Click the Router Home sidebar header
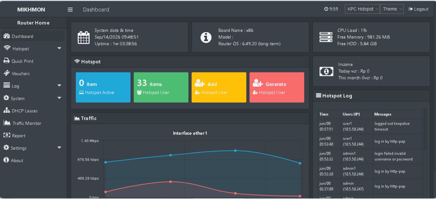The width and height of the screenshot is (436, 199). click(x=33, y=23)
